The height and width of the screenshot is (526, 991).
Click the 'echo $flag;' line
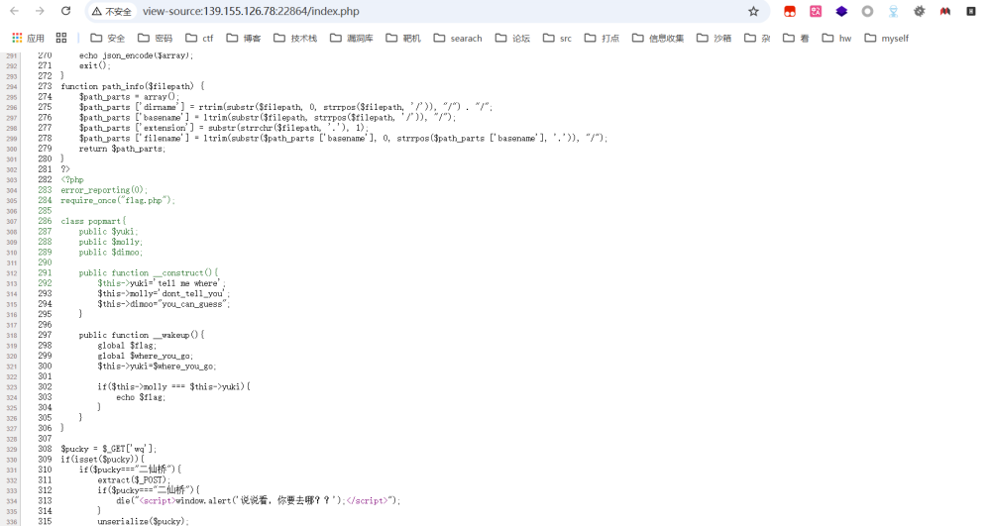(141, 397)
